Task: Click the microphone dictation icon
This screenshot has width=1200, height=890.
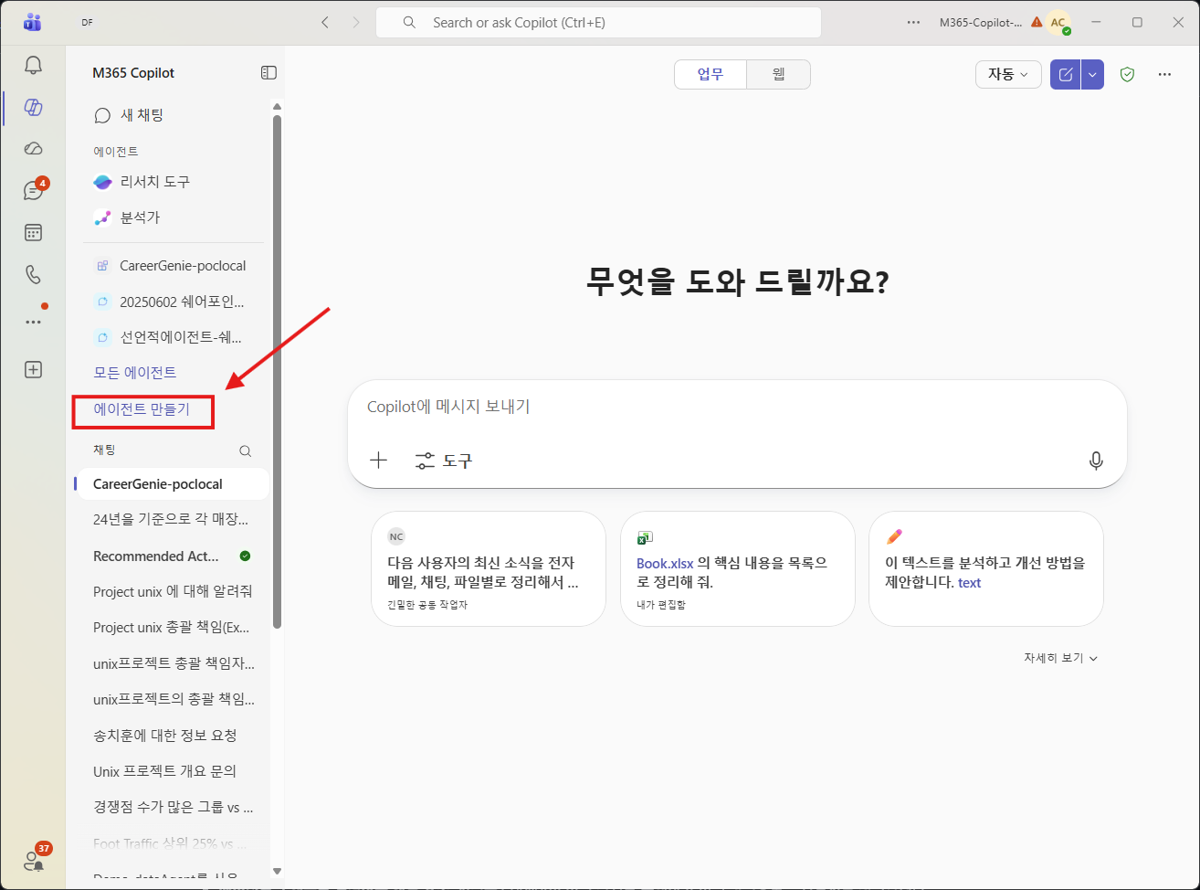Action: coord(1096,461)
